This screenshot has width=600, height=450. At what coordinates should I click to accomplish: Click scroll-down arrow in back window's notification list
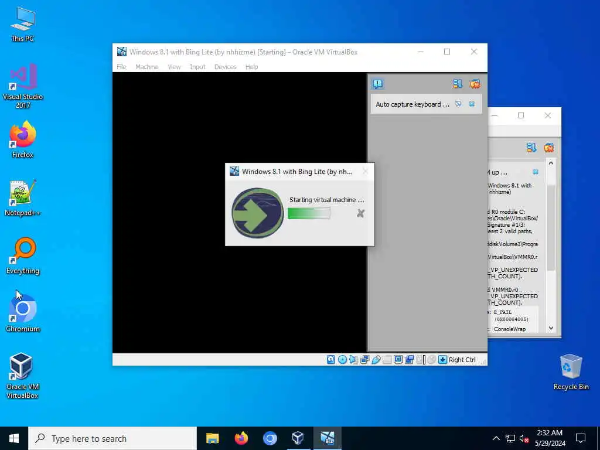point(551,328)
